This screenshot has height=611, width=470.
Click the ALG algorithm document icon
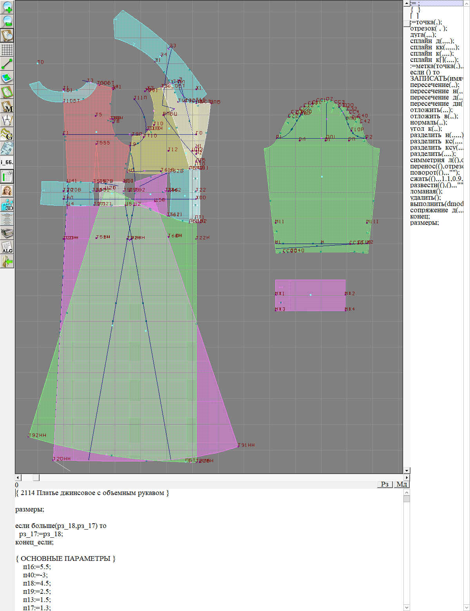coord(7,247)
